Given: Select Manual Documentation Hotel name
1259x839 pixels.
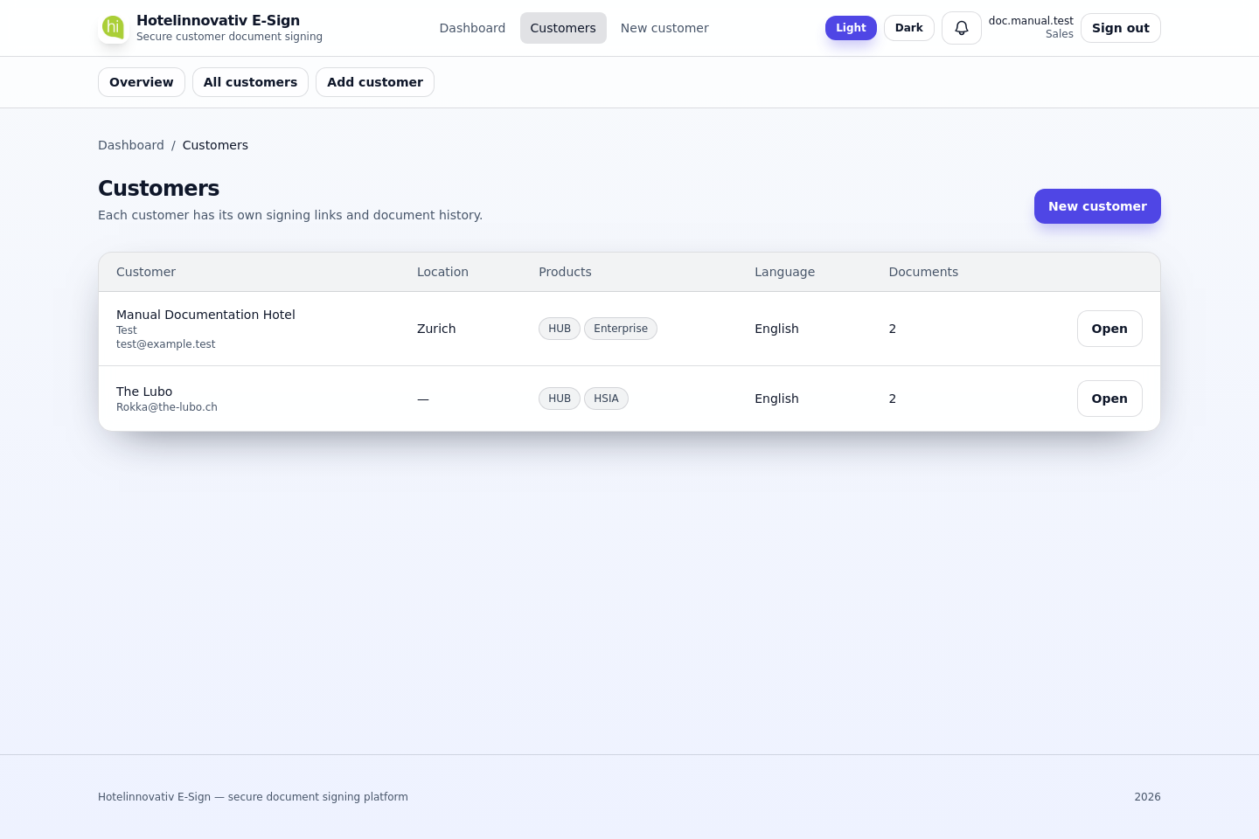Looking at the screenshot, I should [x=205, y=315].
